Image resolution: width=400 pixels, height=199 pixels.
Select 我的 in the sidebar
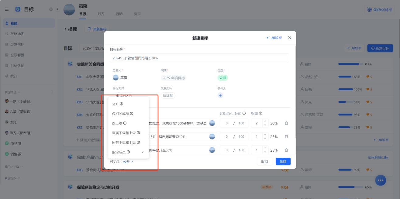[29, 23]
